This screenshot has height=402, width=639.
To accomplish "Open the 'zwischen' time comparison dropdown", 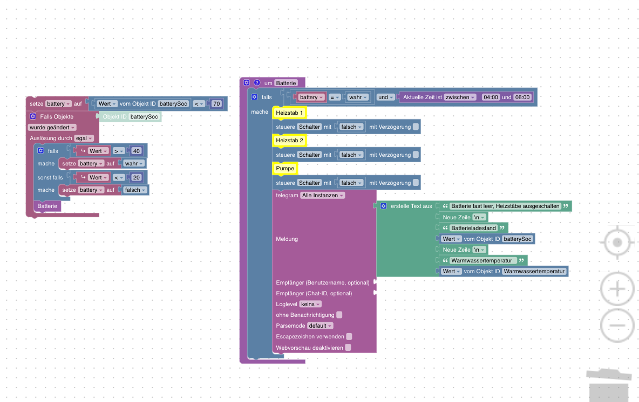I will tap(460, 97).
